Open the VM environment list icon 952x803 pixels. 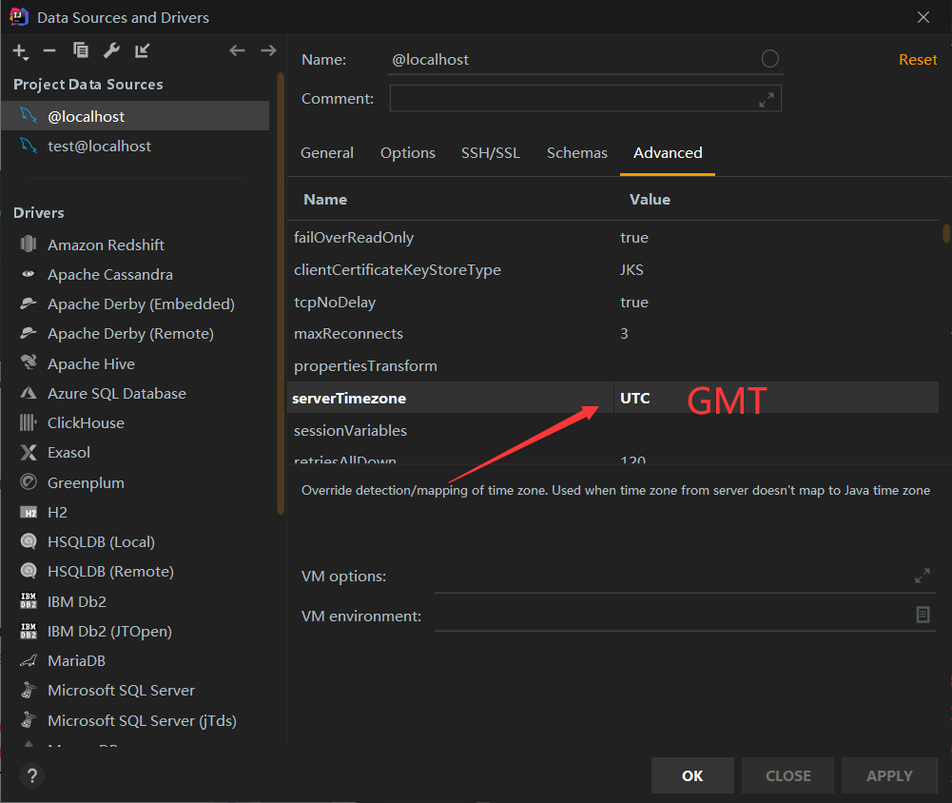click(923, 615)
